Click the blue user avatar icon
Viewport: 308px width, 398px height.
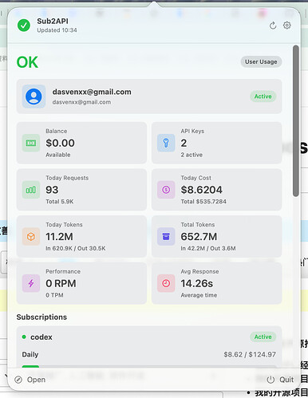pos(34,97)
